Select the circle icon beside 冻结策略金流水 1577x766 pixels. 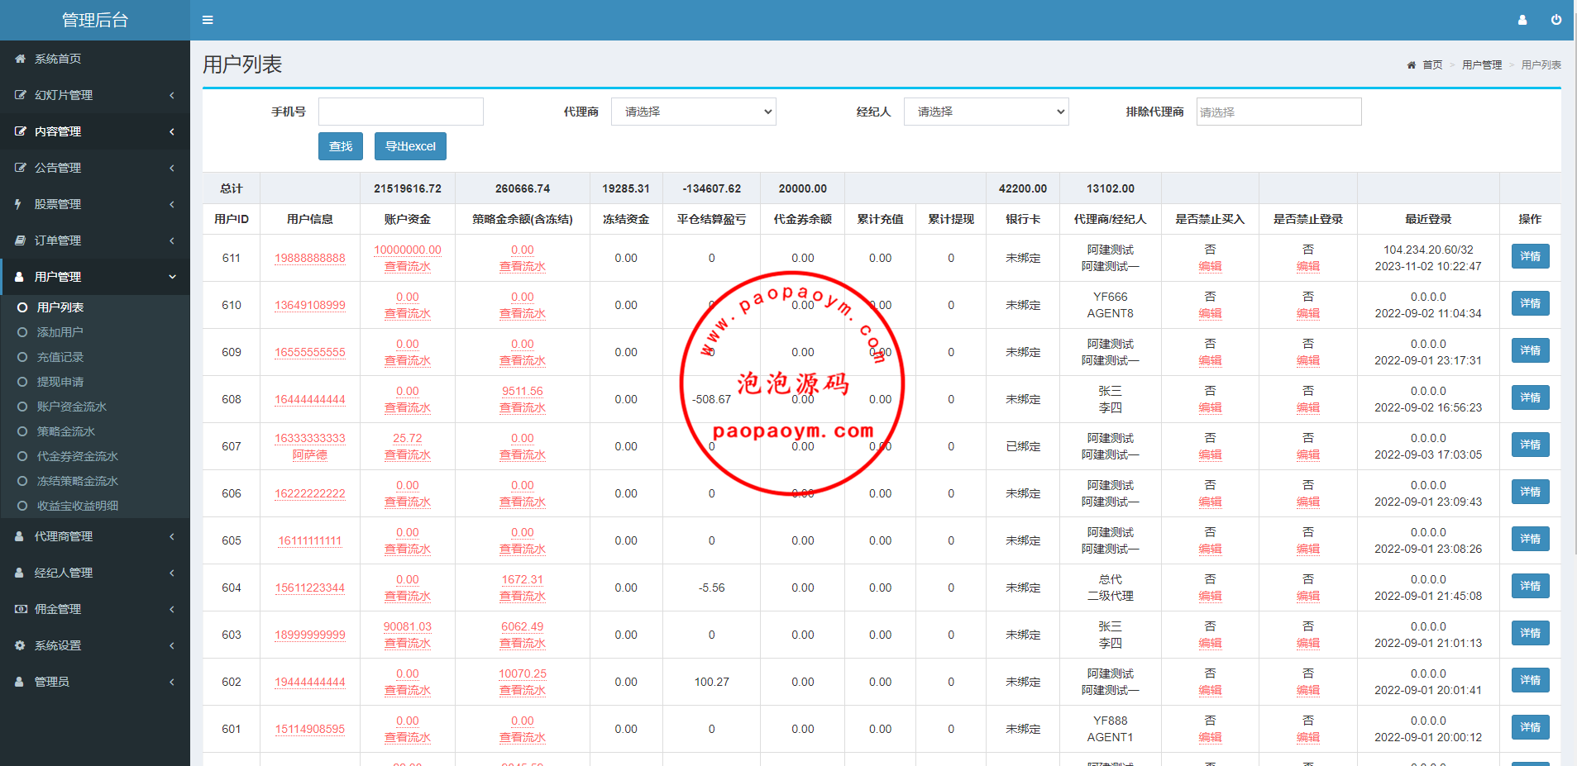22,481
